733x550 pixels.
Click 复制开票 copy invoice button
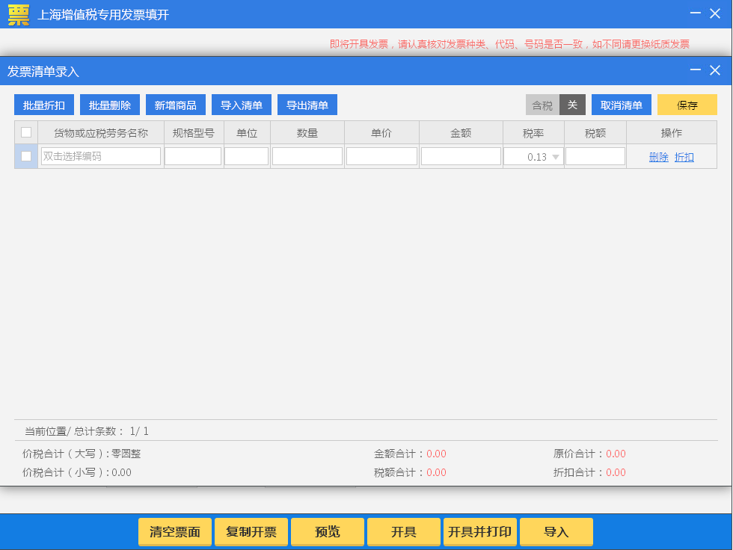pyautogui.click(x=251, y=532)
